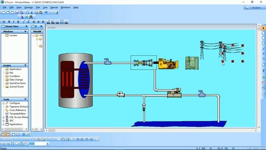
Task: Click the Undo arrow icon
Action: (x=46, y=12)
